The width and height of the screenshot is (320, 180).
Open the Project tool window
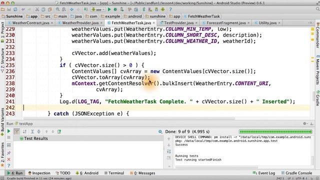tap(2, 32)
